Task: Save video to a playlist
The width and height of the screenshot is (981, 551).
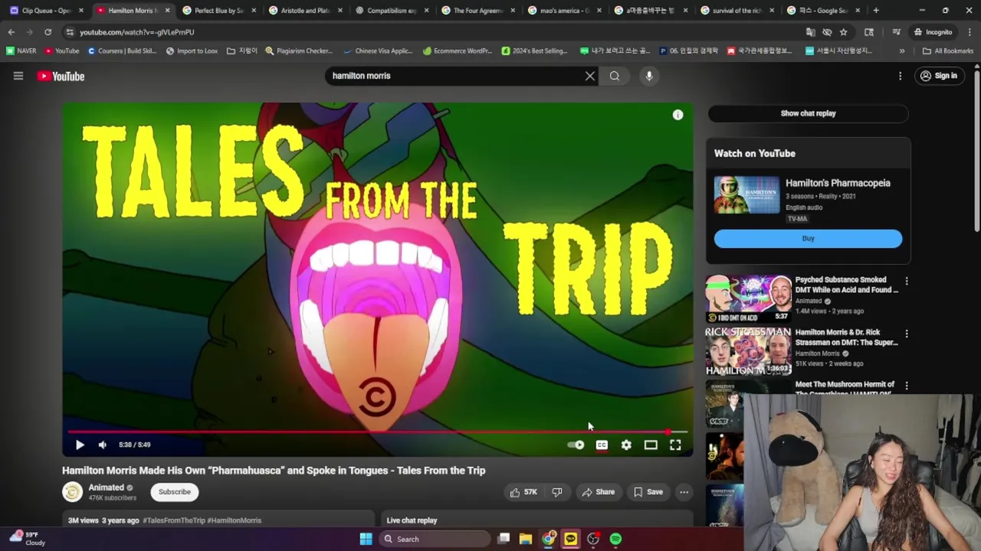Action: (648, 492)
